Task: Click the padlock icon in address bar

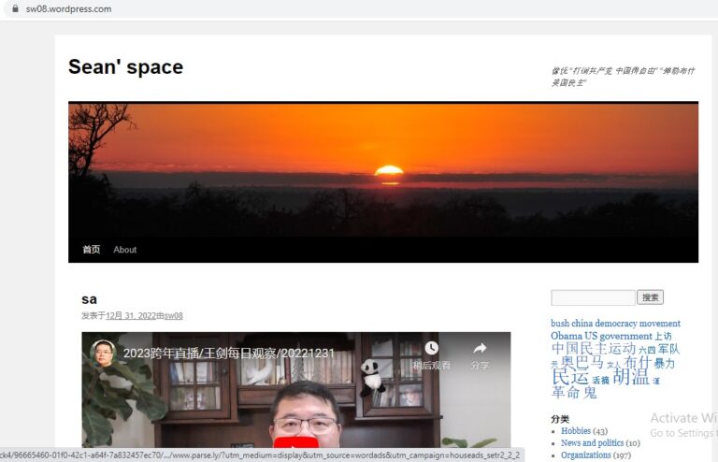Action: click(x=14, y=9)
